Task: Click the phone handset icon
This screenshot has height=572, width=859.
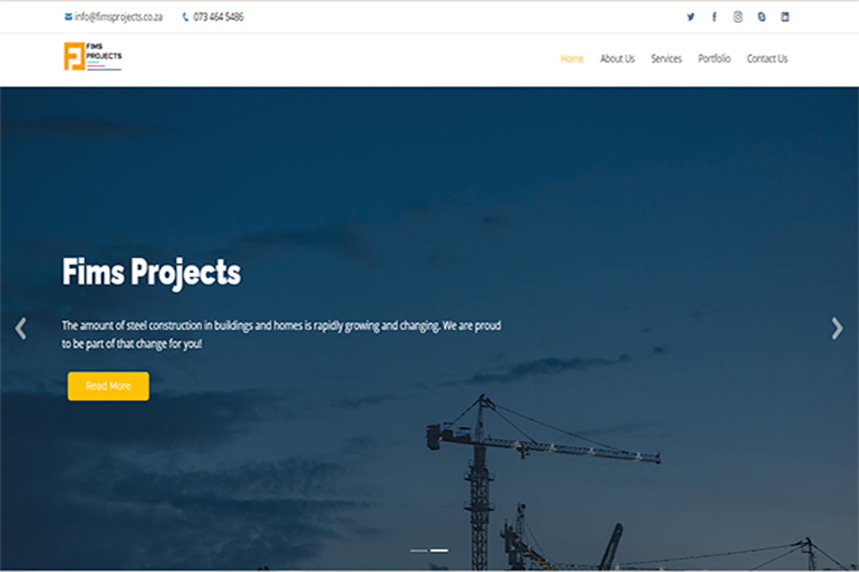Action: pos(186,18)
